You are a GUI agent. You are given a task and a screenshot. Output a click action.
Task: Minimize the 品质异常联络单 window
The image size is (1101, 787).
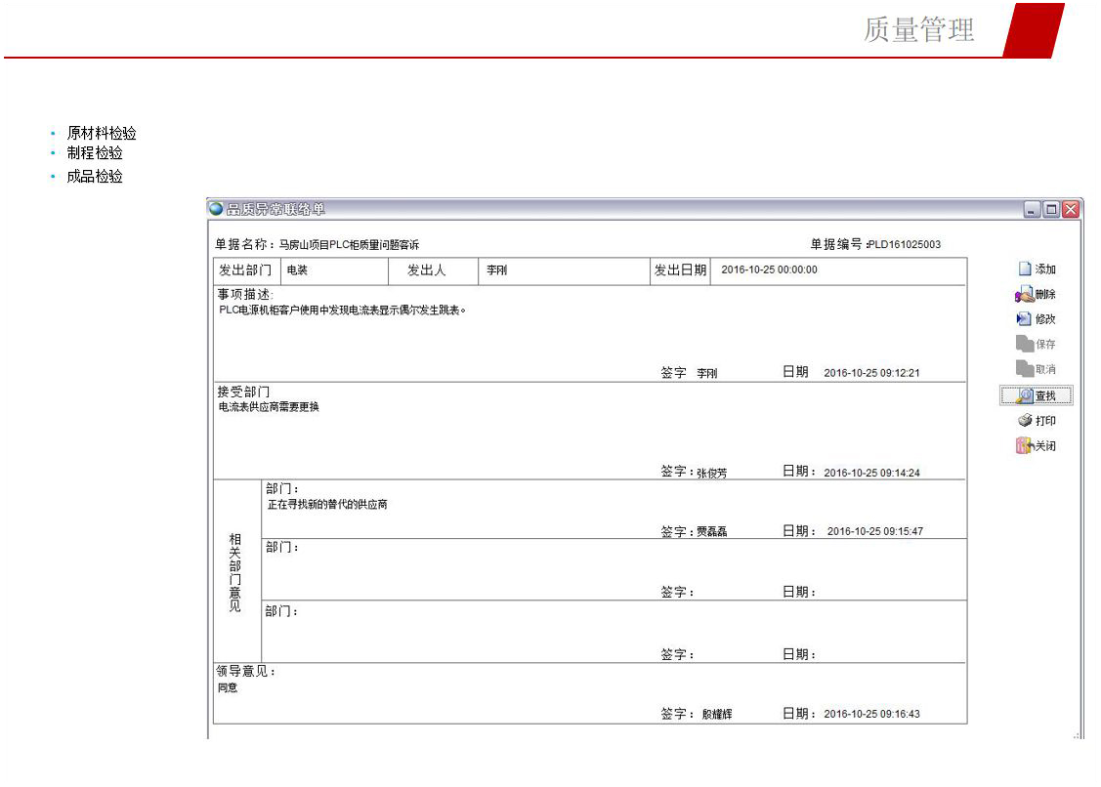tap(1034, 210)
